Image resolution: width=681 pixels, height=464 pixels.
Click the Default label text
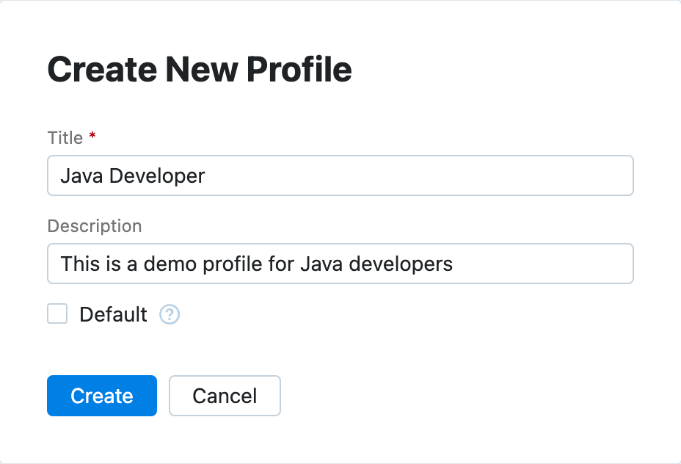click(x=112, y=313)
